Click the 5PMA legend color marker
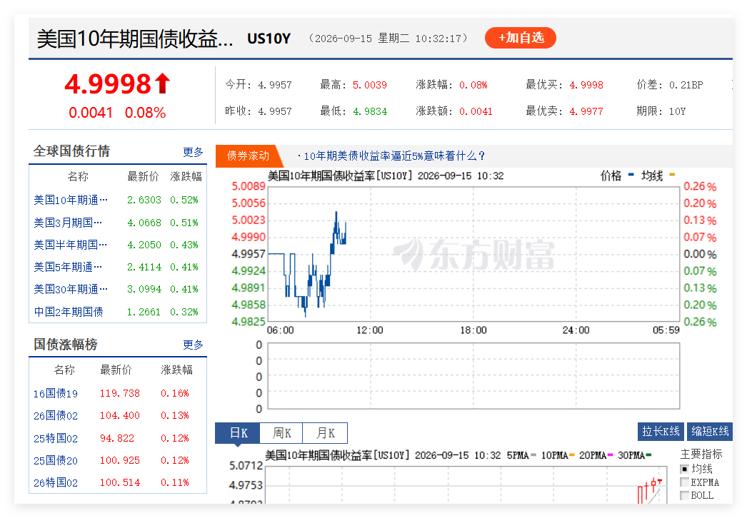 pyautogui.click(x=533, y=456)
